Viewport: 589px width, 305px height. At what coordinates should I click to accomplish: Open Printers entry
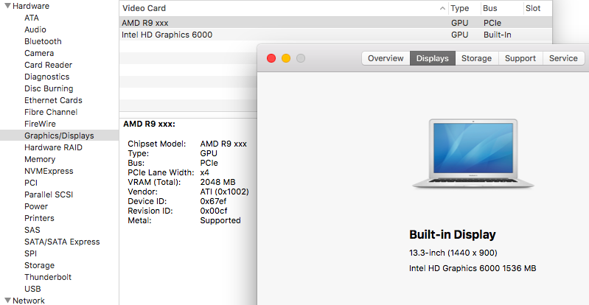39,218
